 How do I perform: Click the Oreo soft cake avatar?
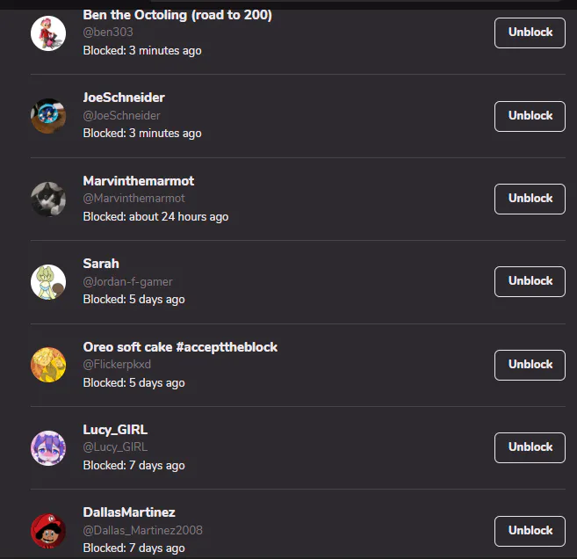(x=48, y=365)
